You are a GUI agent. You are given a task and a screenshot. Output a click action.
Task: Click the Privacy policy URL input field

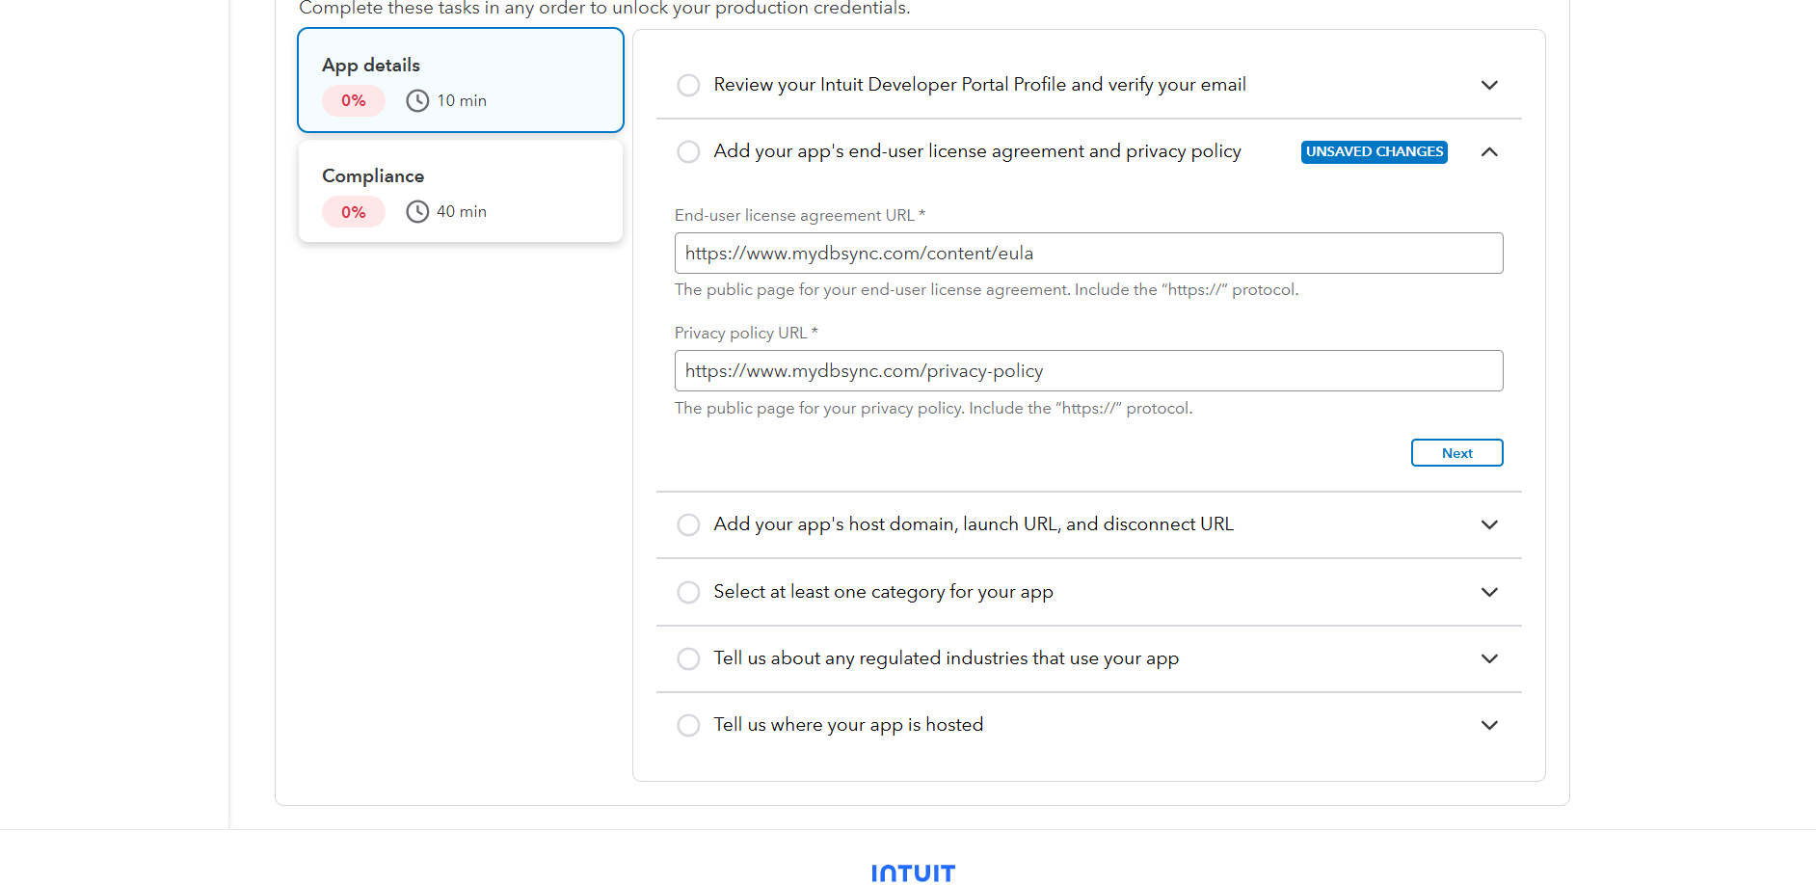[1088, 371]
